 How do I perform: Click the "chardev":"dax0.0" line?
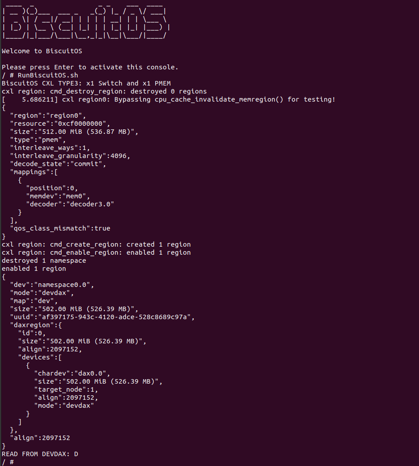pos(72,373)
